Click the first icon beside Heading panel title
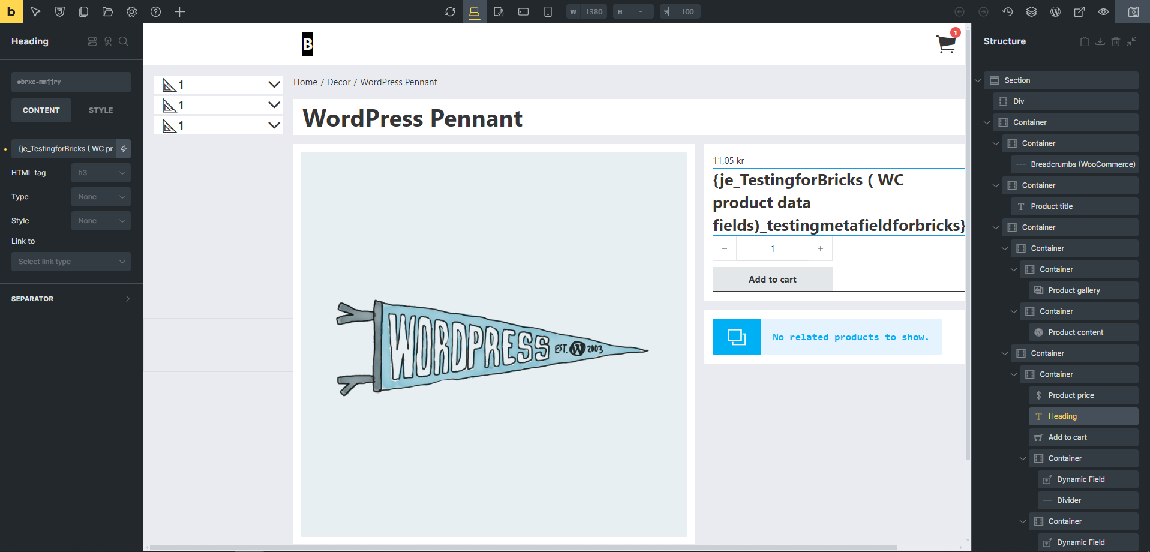 pyautogui.click(x=92, y=41)
